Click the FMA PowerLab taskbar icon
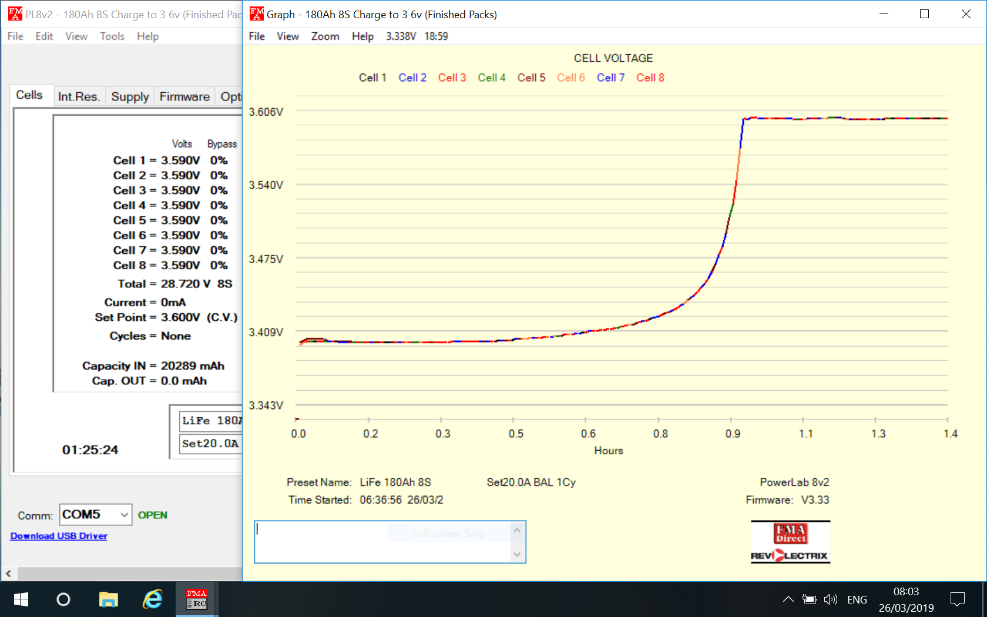The image size is (987, 617). 196,599
